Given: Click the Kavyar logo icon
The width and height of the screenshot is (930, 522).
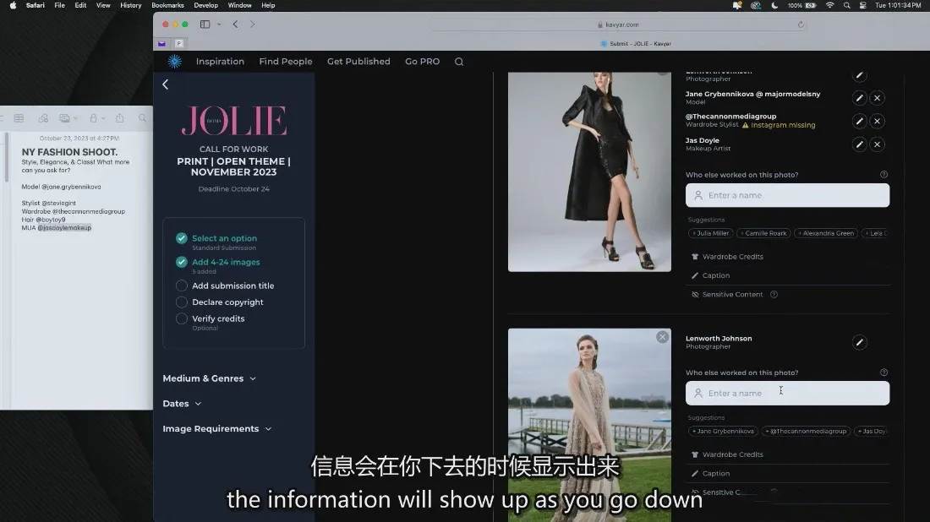Looking at the screenshot, I should (174, 61).
